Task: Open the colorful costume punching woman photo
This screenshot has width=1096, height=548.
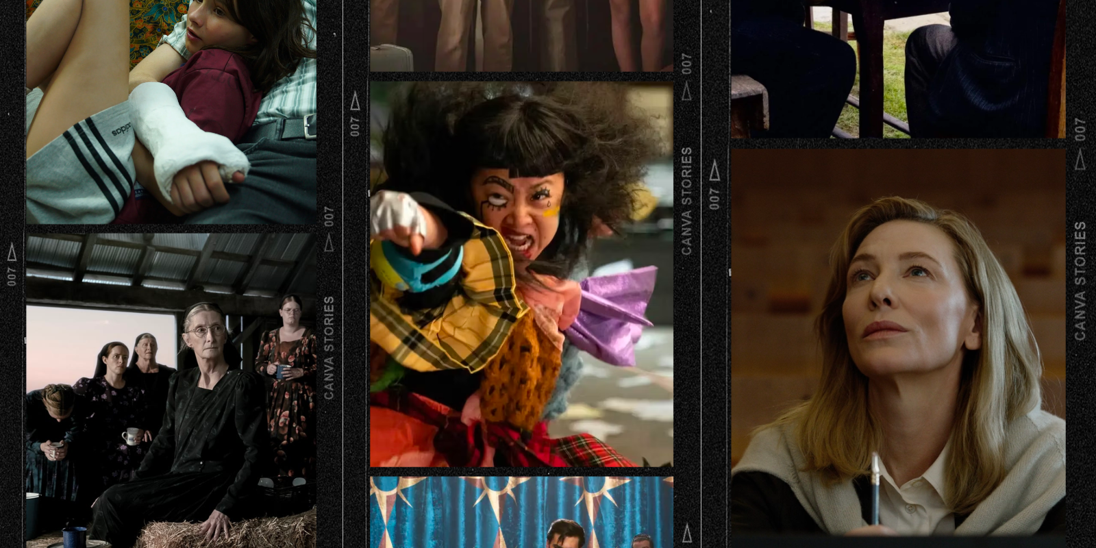Action: pyautogui.click(x=521, y=274)
